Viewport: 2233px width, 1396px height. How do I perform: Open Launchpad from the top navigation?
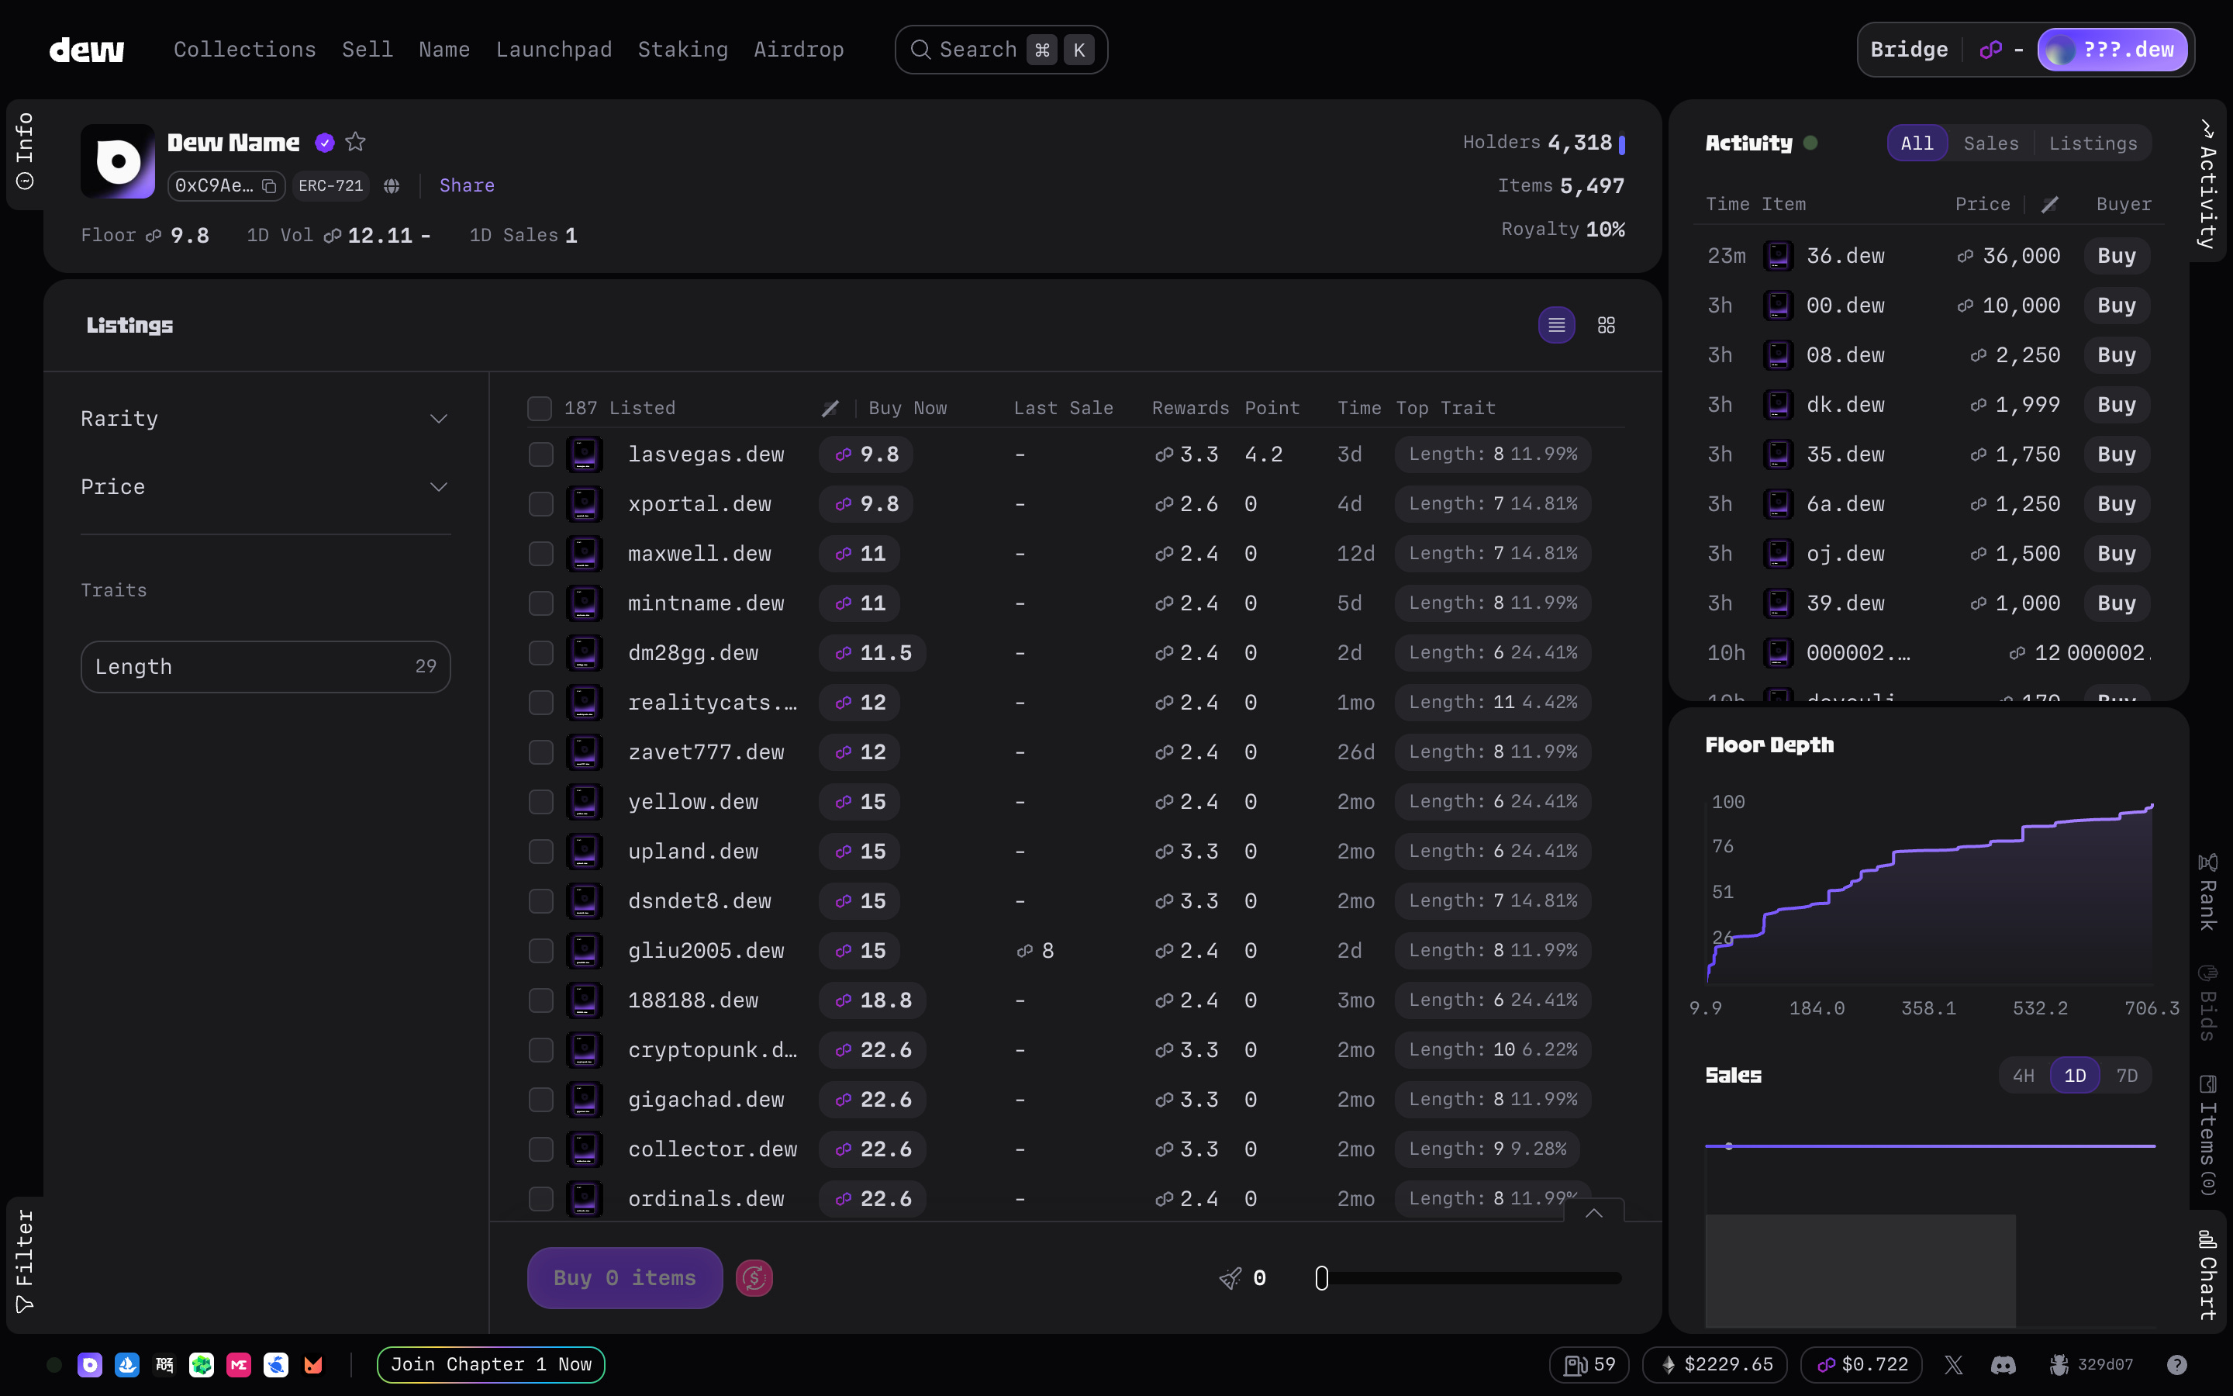(x=554, y=50)
